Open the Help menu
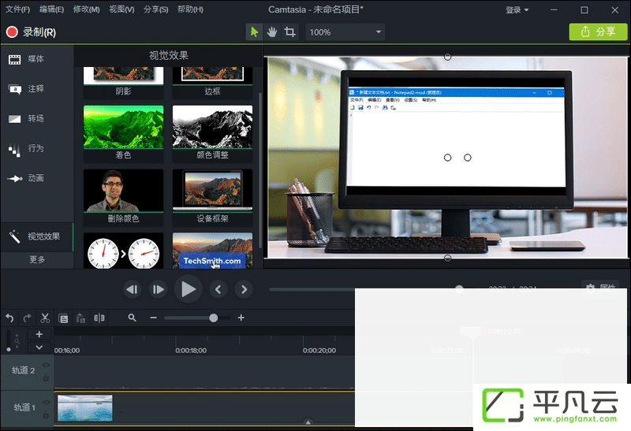Screen dimensions: 631x431 190,9
